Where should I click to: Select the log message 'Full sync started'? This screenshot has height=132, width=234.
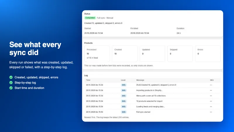(143, 112)
